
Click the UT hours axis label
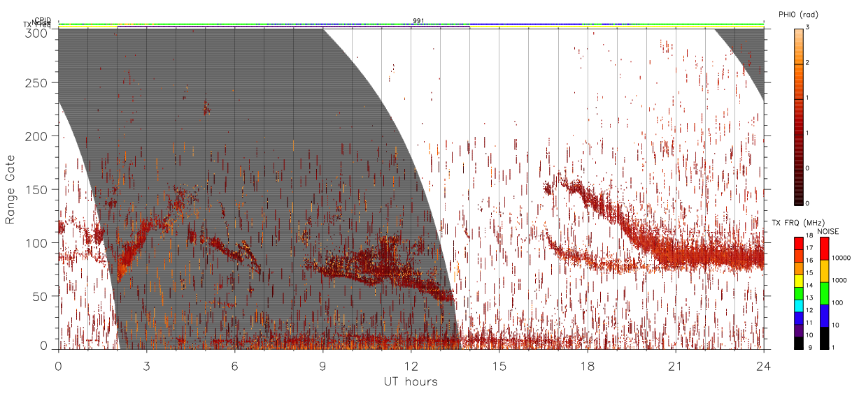411,381
